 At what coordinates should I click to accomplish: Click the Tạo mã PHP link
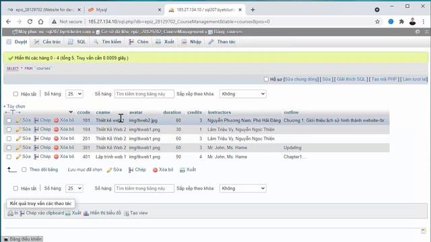(x=384, y=79)
